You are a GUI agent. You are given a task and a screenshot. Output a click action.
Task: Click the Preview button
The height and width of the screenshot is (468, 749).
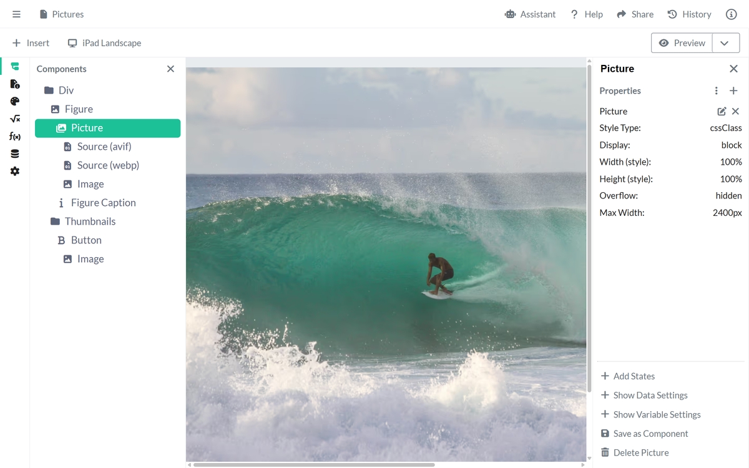pos(681,43)
